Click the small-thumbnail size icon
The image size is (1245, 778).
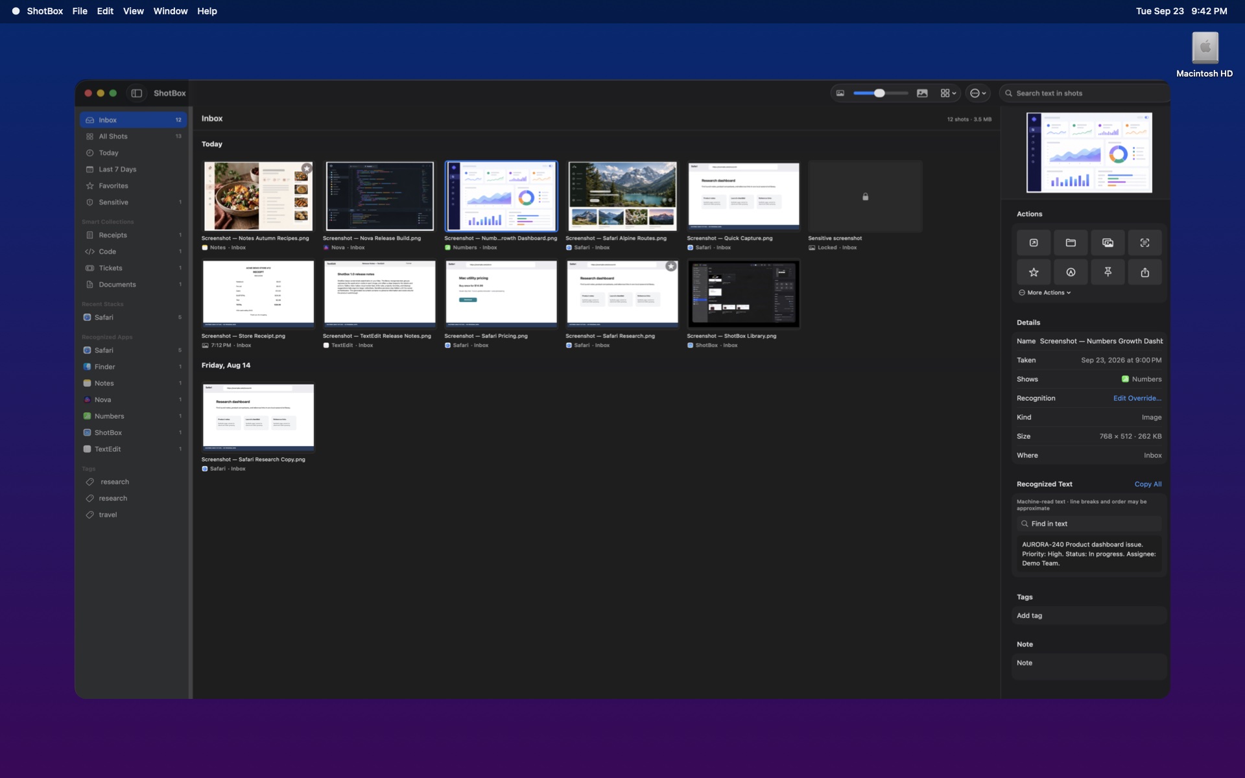click(x=840, y=93)
